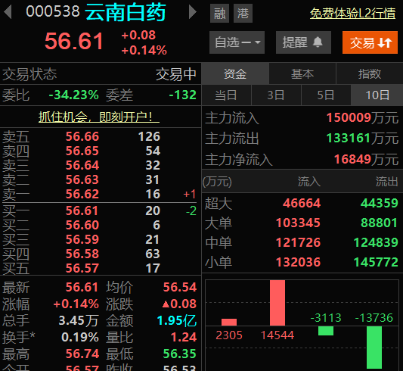Click the 港 Hong Kong connect badge

(x=243, y=14)
